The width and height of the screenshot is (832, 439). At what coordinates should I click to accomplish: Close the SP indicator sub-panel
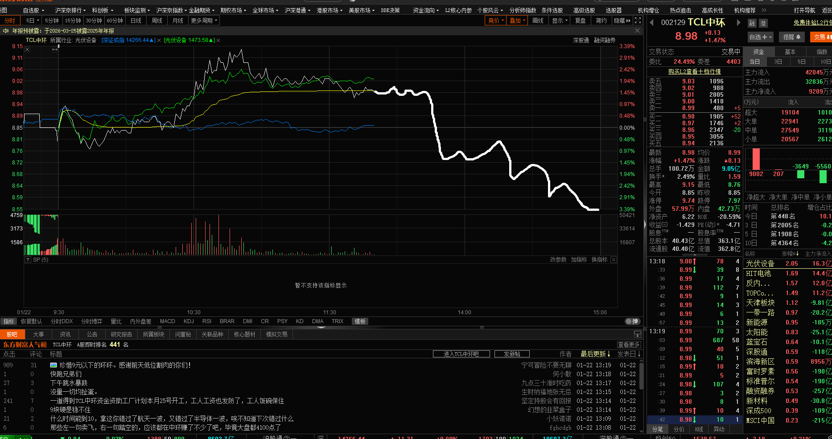(x=614, y=259)
